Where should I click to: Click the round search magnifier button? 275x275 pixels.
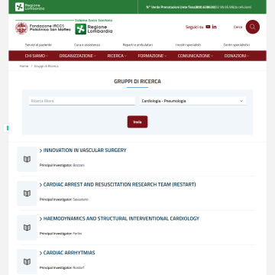pos(253,27)
